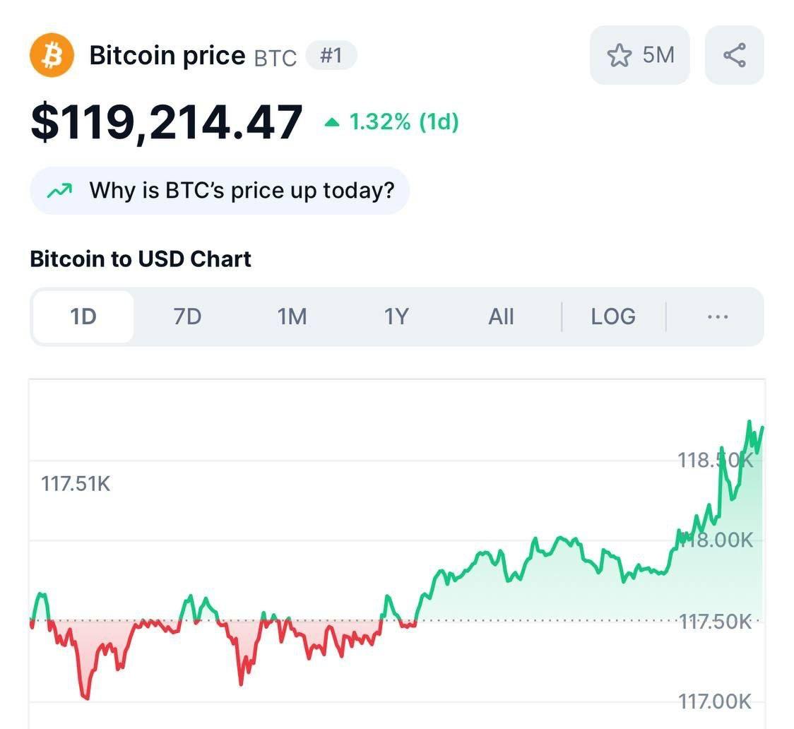The height and width of the screenshot is (729, 794).
Task: Open the three-dots more chart options
Action: coord(717,316)
